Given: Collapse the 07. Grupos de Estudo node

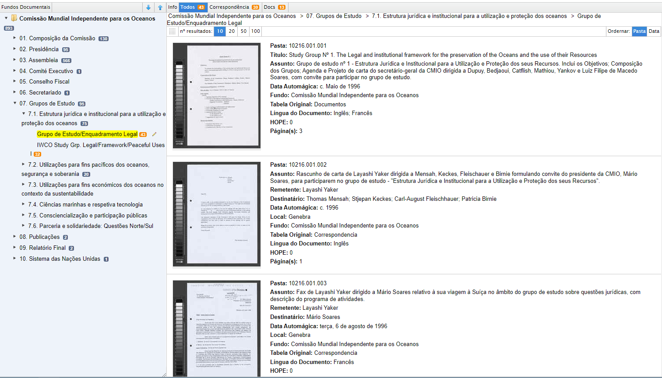Looking at the screenshot, I should (14, 103).
